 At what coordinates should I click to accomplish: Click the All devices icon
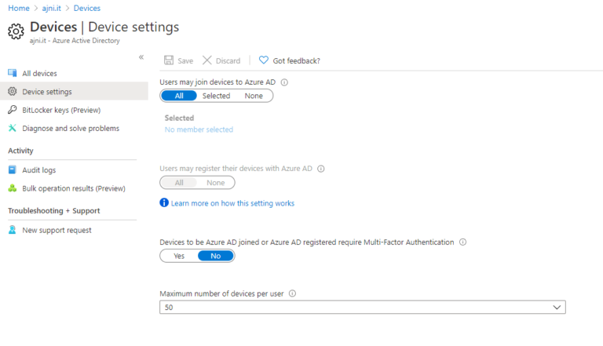tap(13, 73)
